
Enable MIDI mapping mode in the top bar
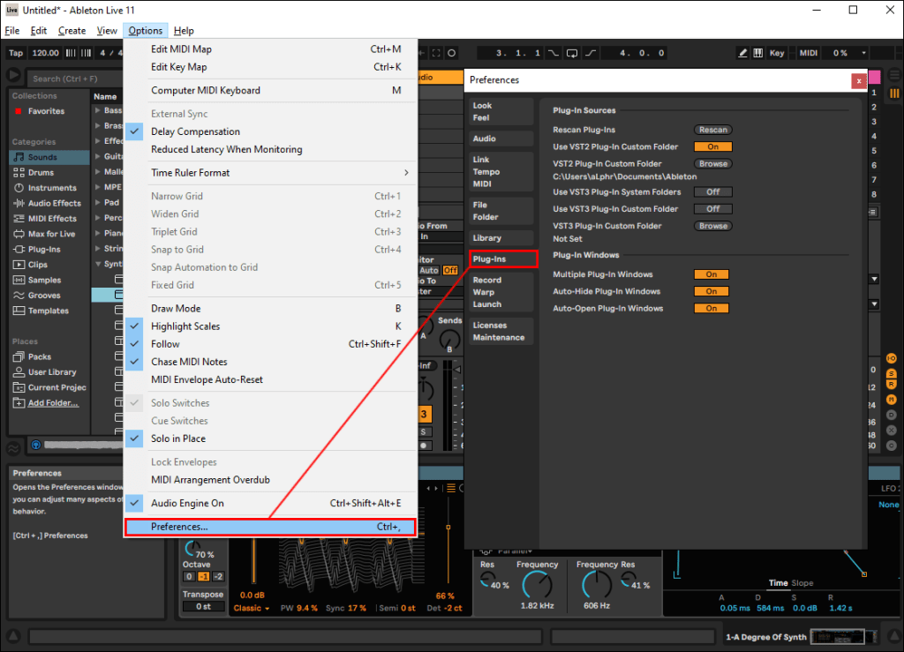pos(807,52)
